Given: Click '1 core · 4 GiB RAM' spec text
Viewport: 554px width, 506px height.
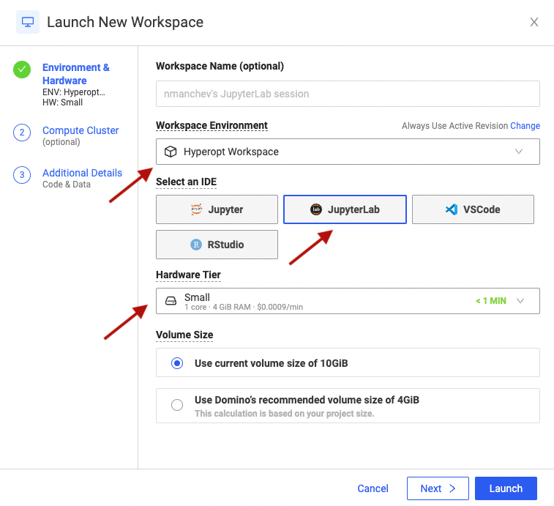Looking at the screenshot, I should 217,307.
